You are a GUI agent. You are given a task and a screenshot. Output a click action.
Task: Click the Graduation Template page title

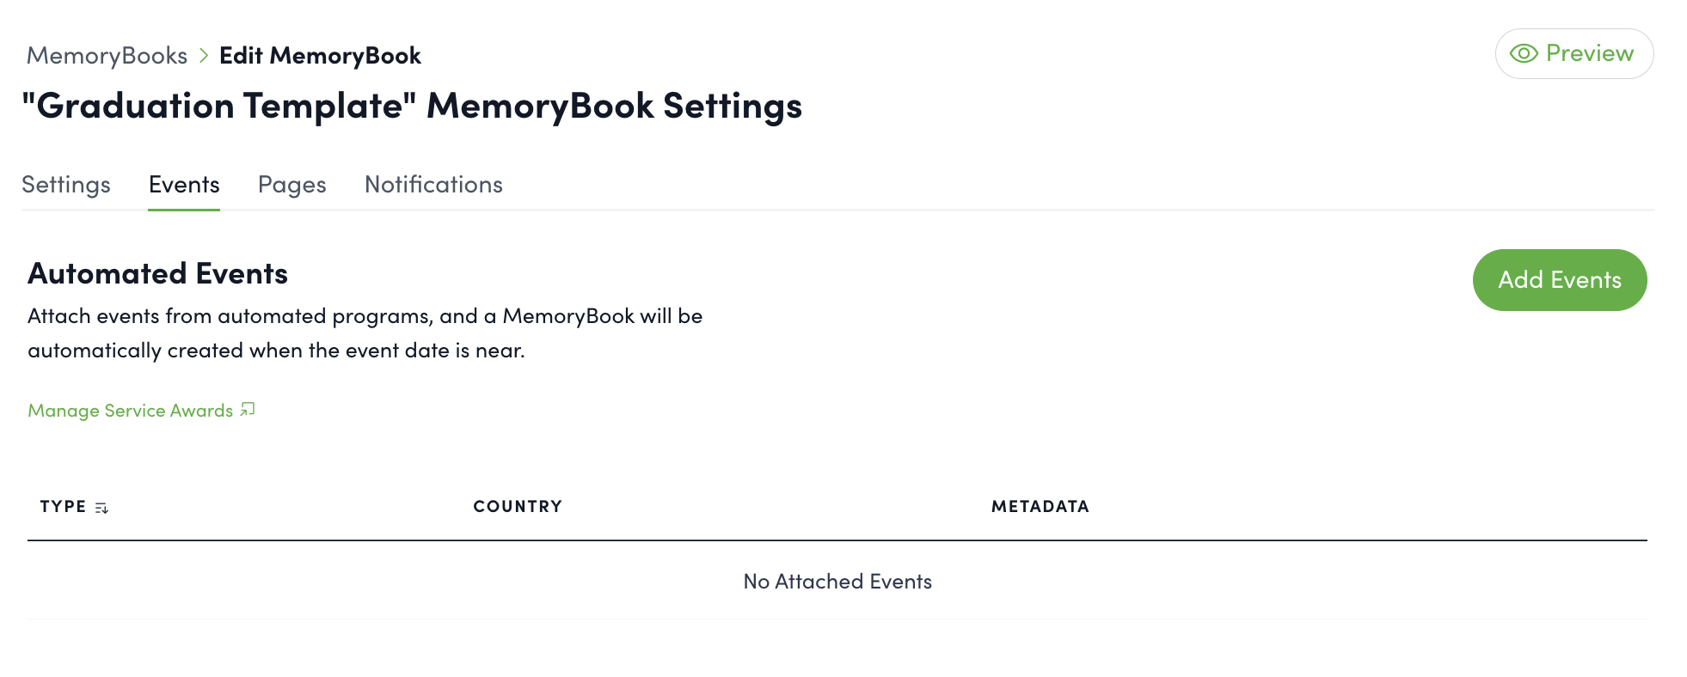pyautogui.click(x=412, y=106)
